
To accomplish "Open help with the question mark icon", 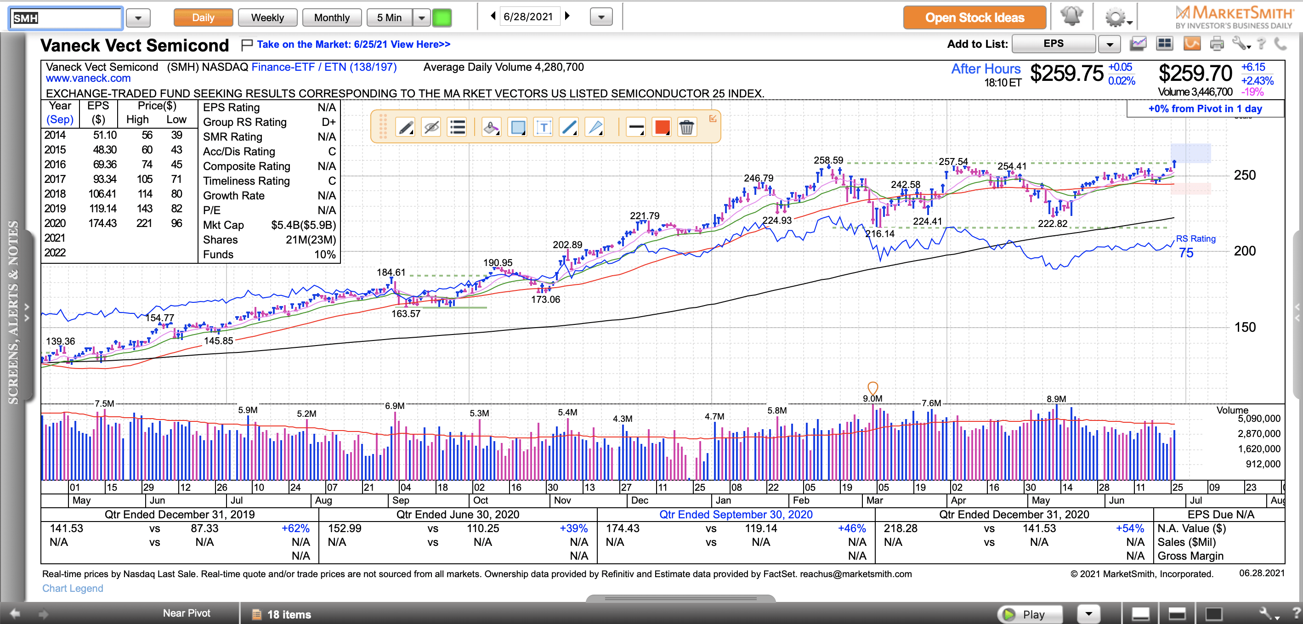I will click(1262, 44).
